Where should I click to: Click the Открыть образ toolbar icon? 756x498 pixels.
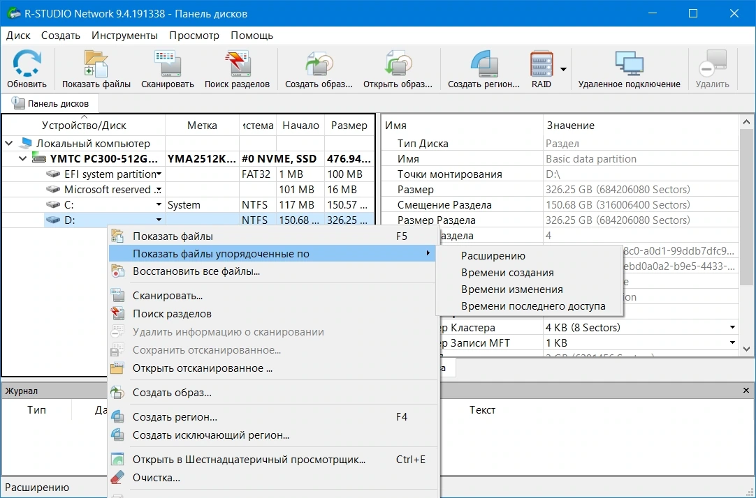point(398,63)
